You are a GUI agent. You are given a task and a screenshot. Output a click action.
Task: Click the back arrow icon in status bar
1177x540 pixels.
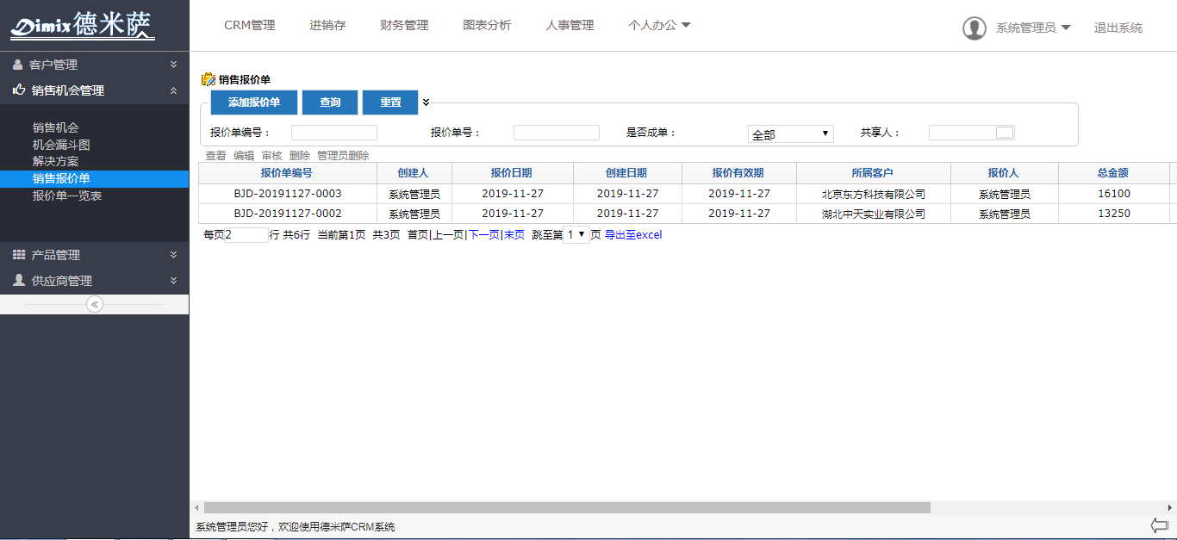1159,525
